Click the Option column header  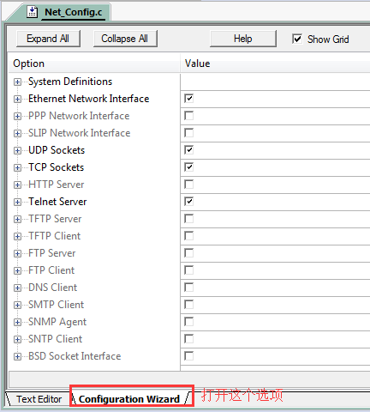93,64
